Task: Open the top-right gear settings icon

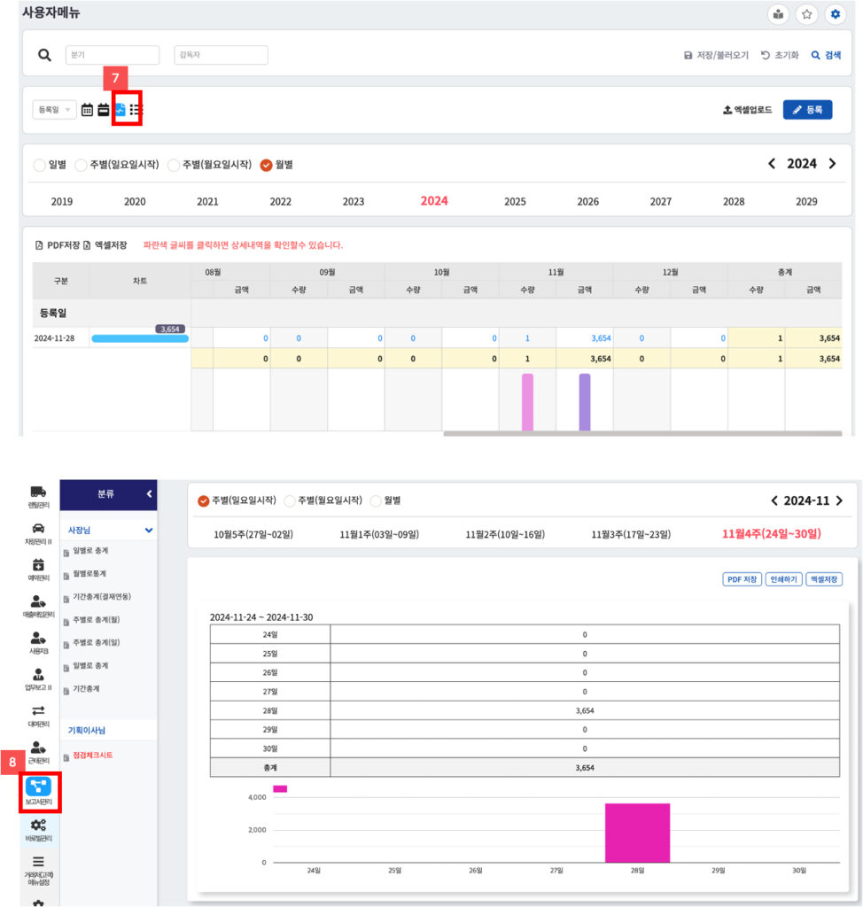Action: coord(835,14)
